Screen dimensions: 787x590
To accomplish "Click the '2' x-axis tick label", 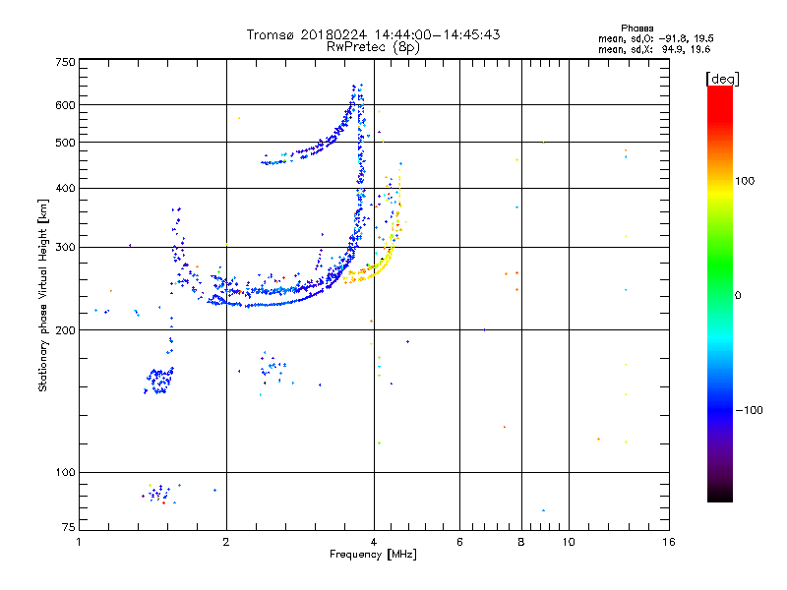I will (x=226, y=542).
